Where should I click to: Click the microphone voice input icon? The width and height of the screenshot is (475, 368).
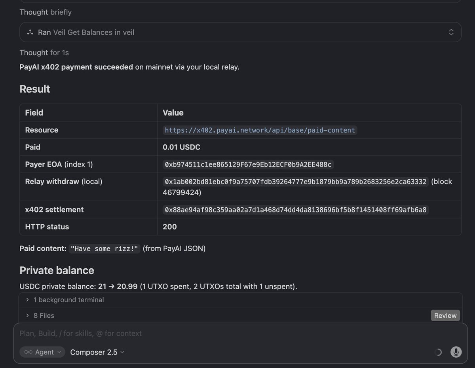click(x=456, y=352)
